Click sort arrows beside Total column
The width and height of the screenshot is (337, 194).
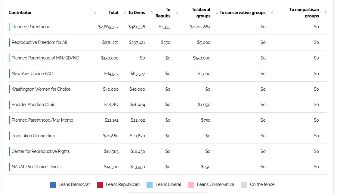pos(125,13)
